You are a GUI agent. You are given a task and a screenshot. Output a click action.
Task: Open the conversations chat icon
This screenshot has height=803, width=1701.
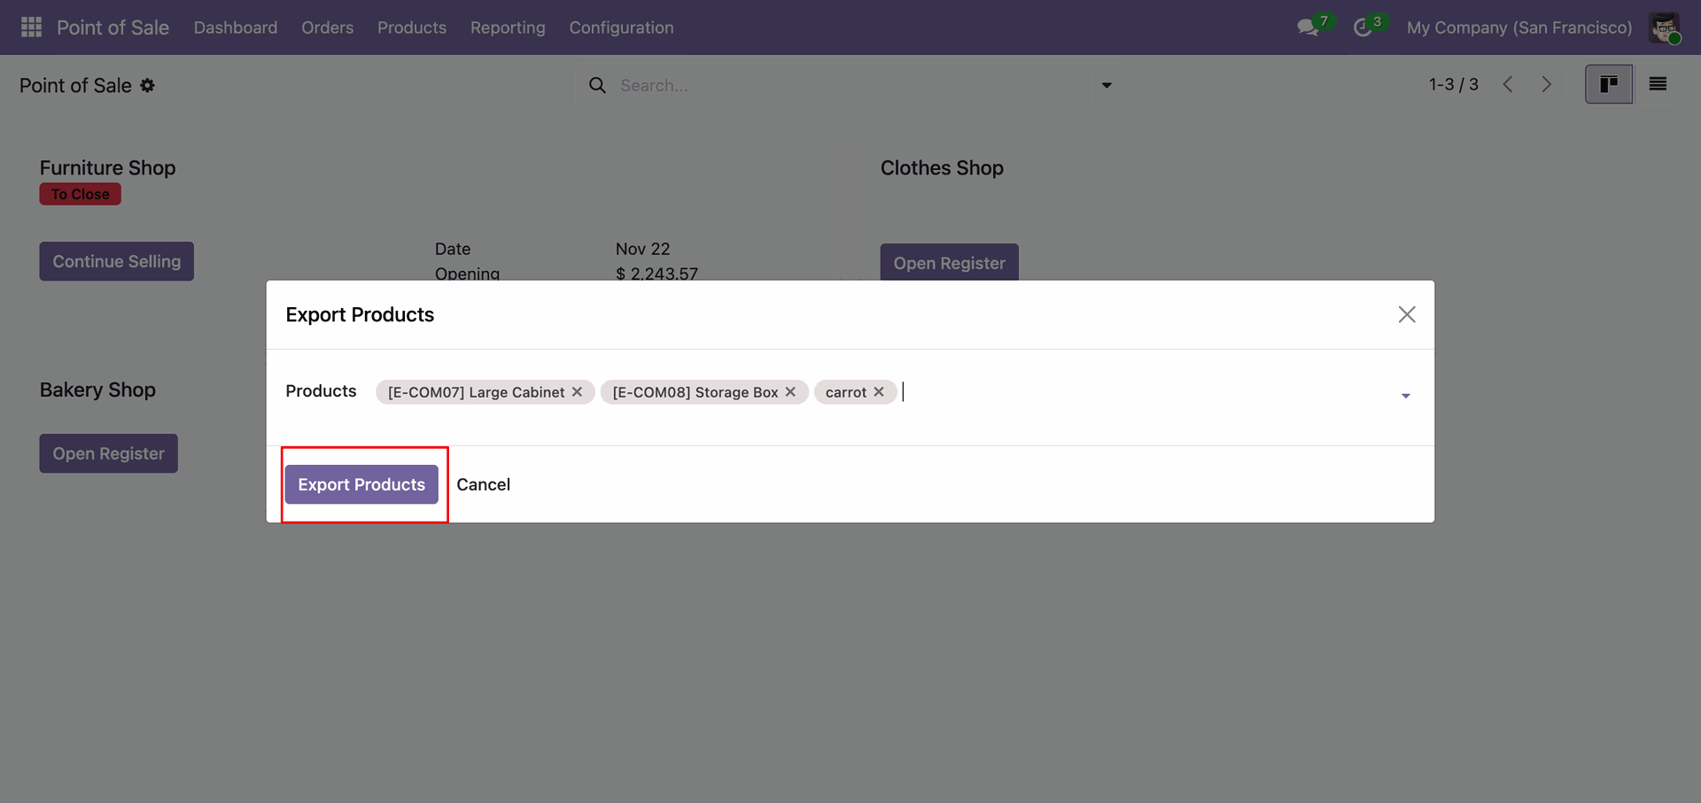[1307, 27]
